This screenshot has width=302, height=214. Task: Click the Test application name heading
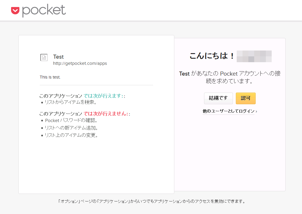click(58, 57)
